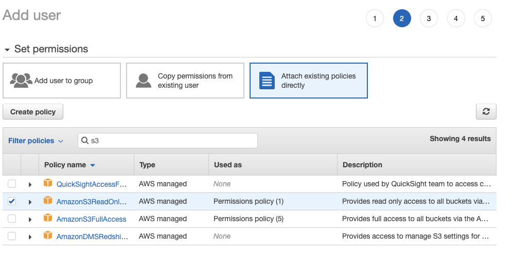Click the magnifier icon in the search box
Viewport: 514px width, 273px height.
tap(85, 141)
